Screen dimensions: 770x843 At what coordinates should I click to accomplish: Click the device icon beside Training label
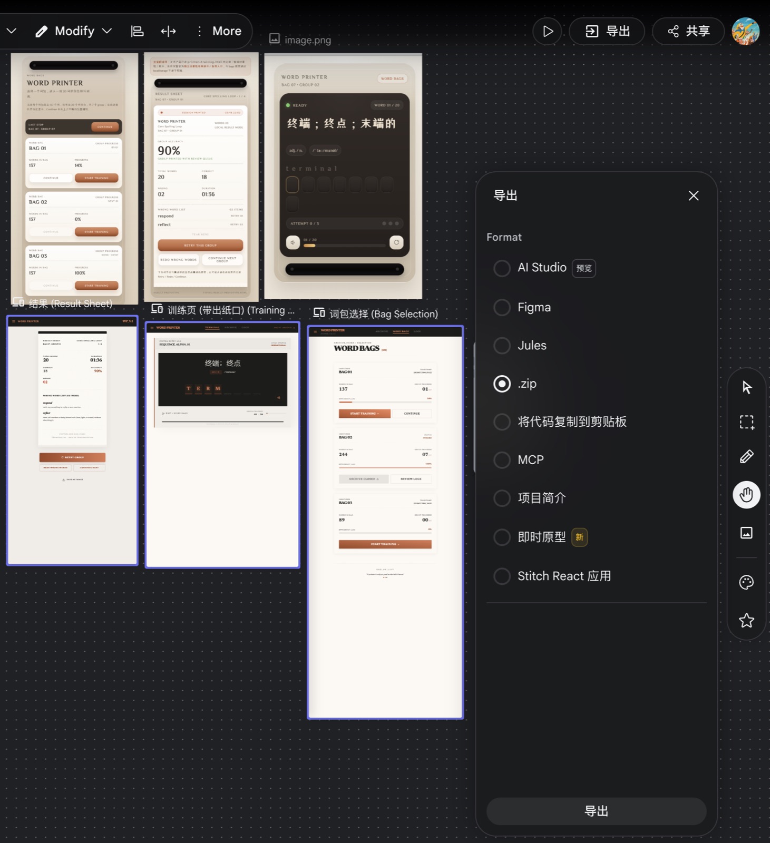coord(157,308)
